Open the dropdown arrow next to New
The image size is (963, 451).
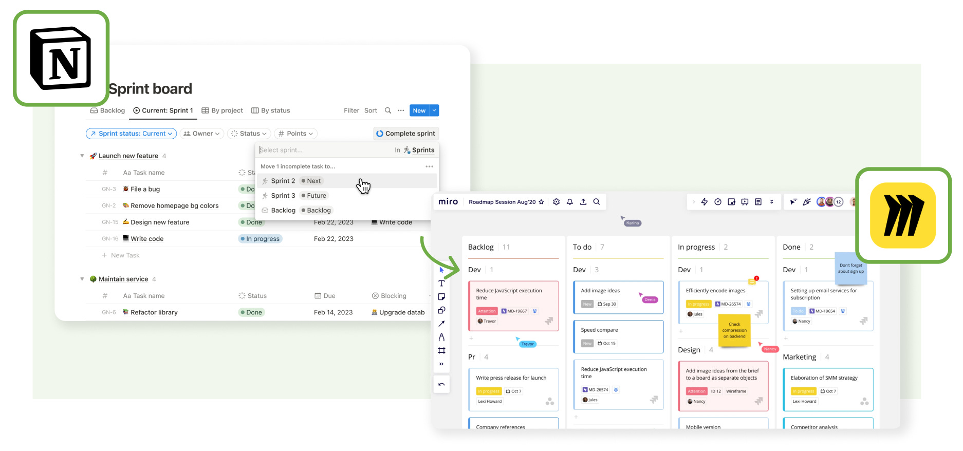[434, 110]
